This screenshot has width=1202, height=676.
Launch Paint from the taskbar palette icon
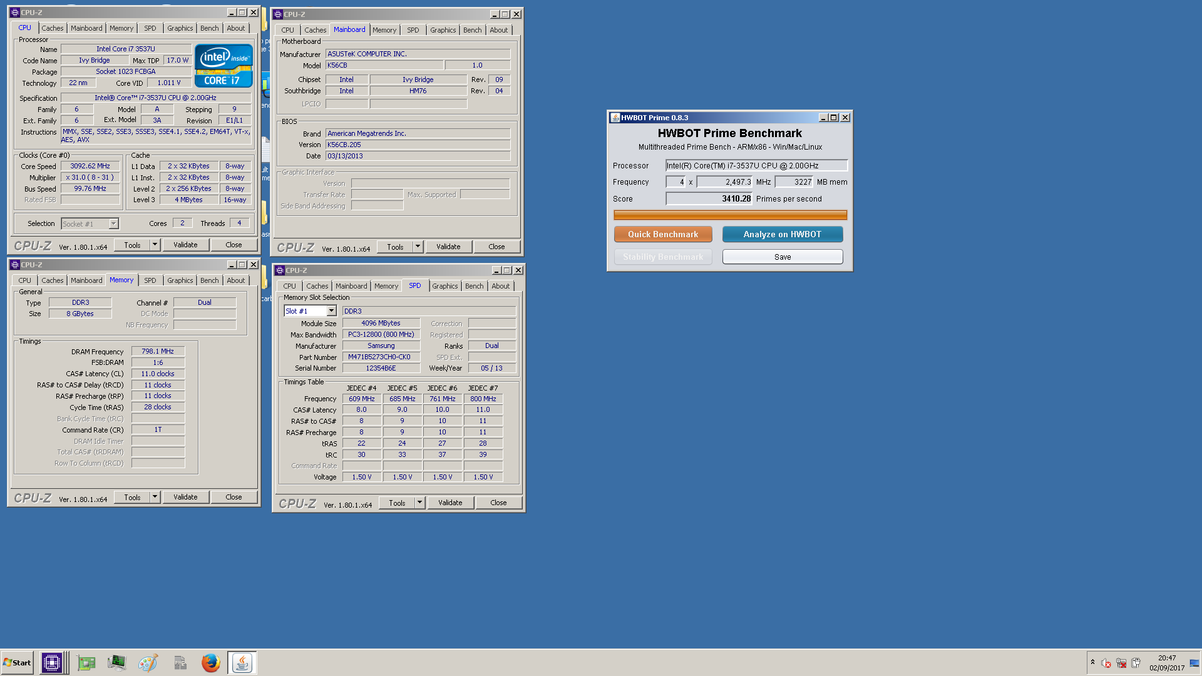click(x=148, y=663)
